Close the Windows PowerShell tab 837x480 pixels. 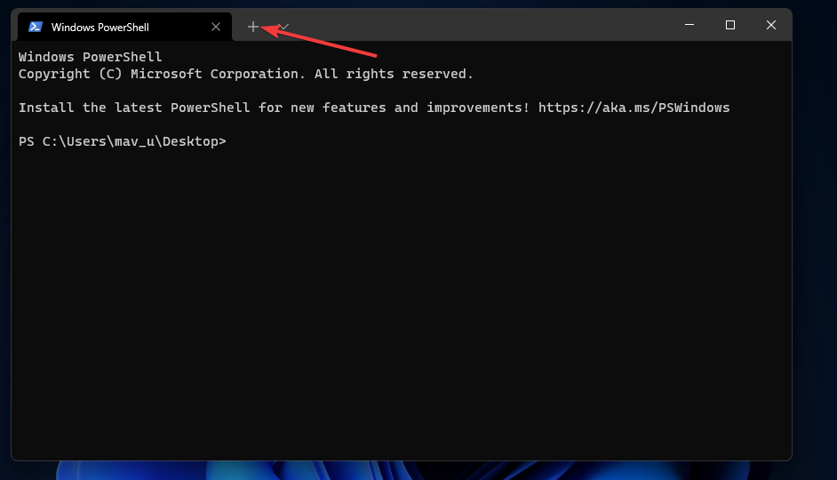[216, 27]
